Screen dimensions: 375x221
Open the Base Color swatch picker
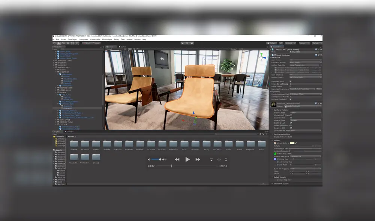coord(292,143)
